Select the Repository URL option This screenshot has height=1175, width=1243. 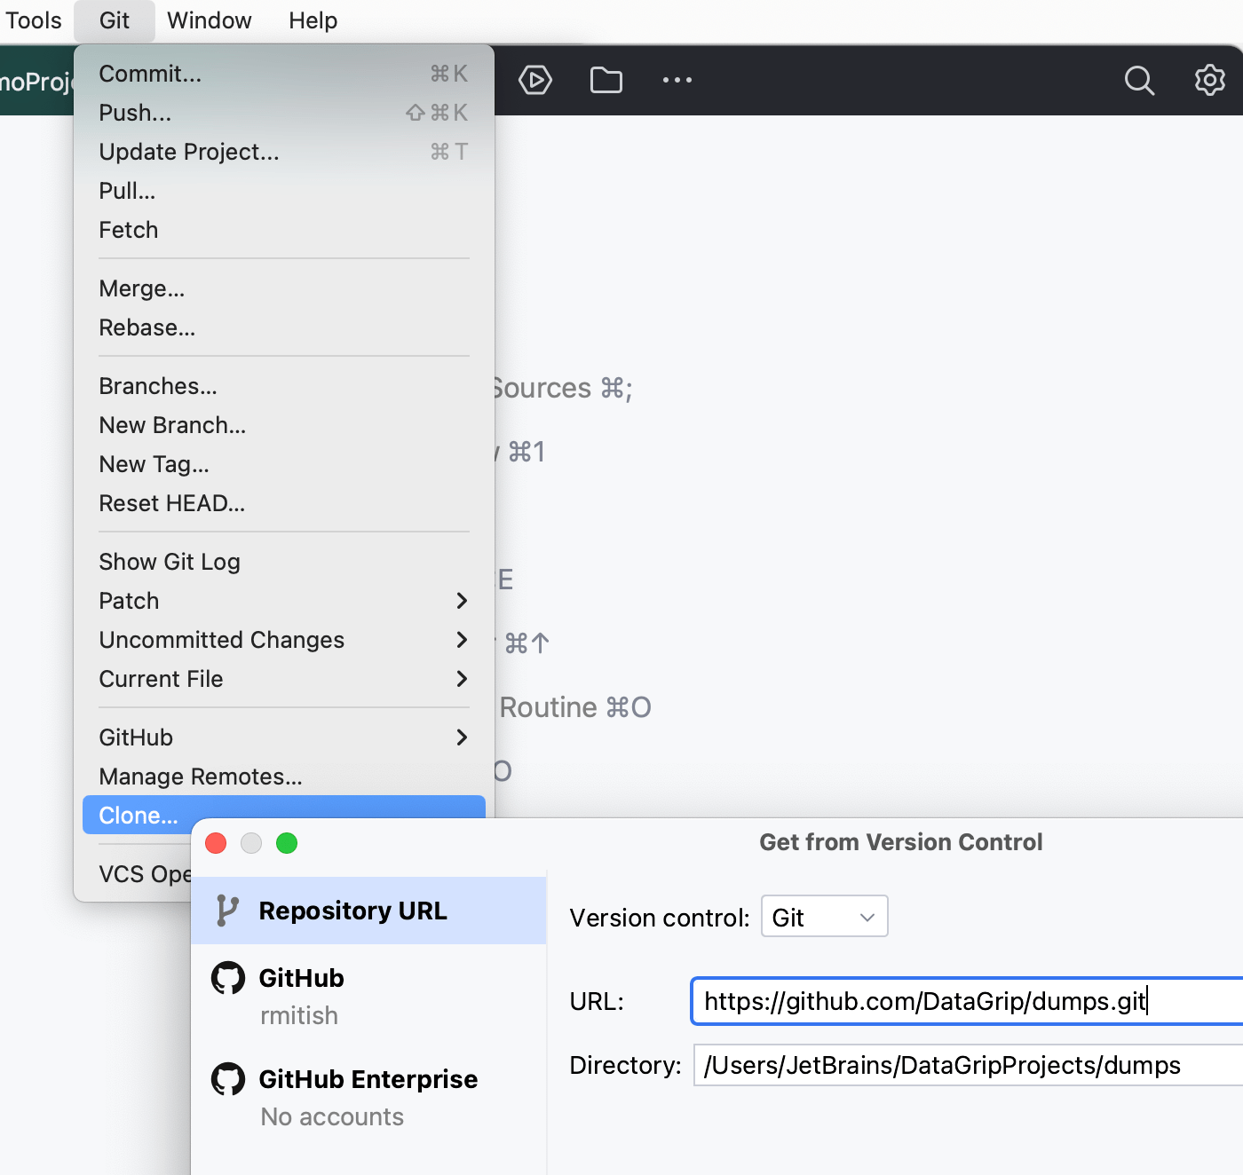(x=352, y=910)
